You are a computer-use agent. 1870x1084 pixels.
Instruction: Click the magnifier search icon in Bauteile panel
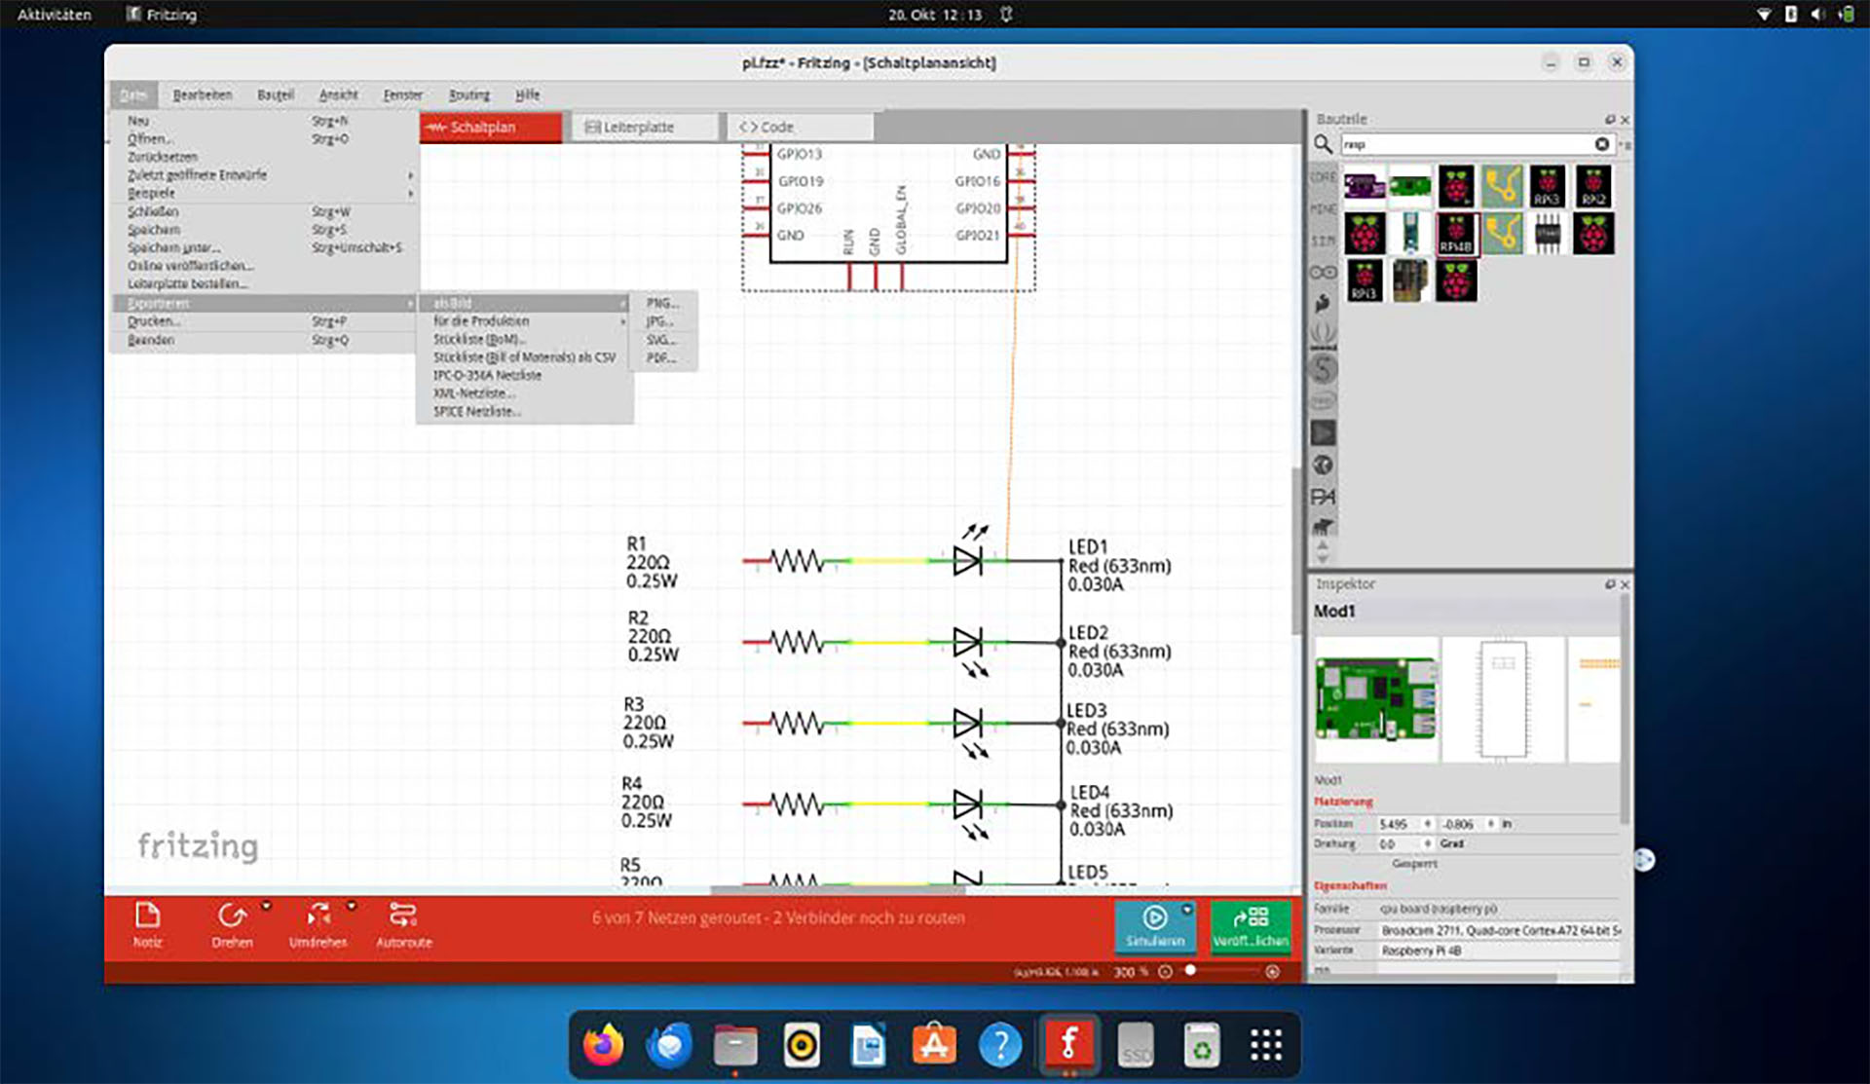[x=1324, y=144]
